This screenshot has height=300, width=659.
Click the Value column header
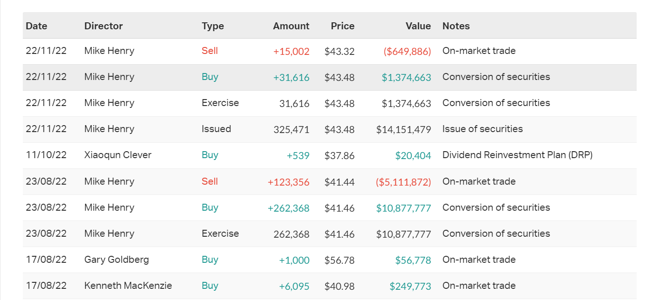point(418,26)
